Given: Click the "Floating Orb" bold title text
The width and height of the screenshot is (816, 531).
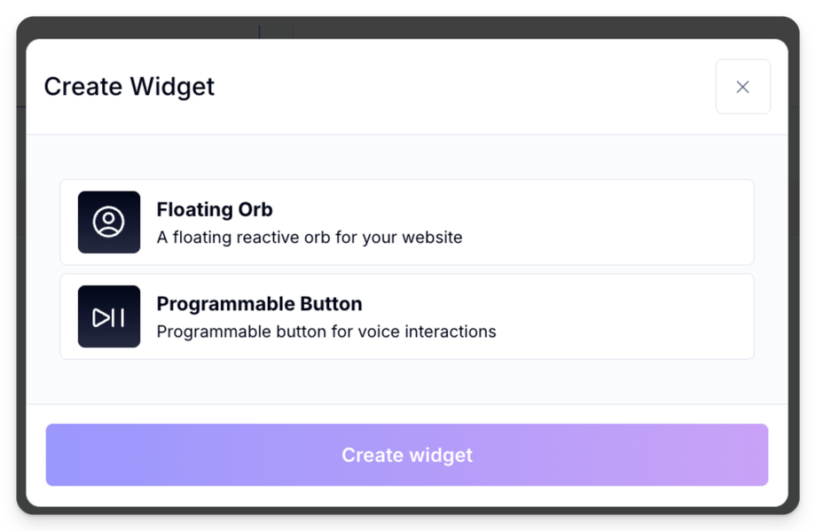Looking at the screenshot, I should (215, 210).
